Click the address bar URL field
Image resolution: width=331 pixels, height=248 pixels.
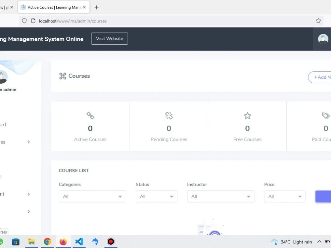click(171, 21)
